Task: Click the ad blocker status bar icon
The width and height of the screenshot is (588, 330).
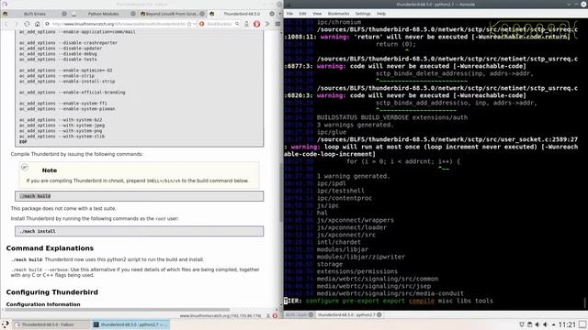Action: pyautogui.click(x=275, y=315)
